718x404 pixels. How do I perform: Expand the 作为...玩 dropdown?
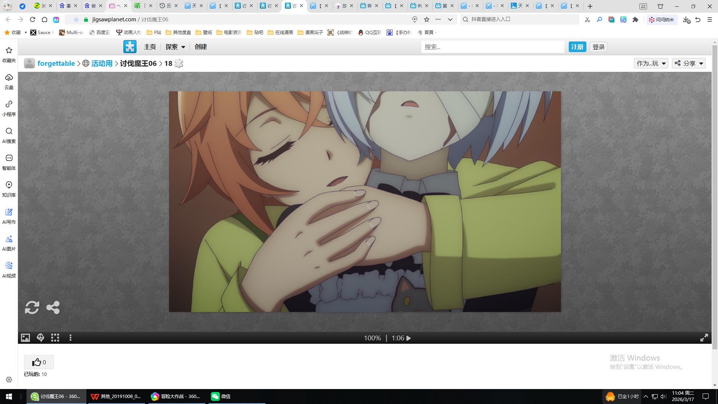tap(651, 63)
